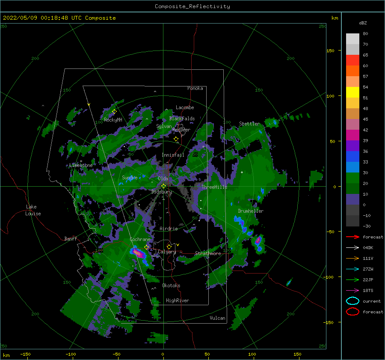
Task: Click the Limestone label
Action: [81, 165]
